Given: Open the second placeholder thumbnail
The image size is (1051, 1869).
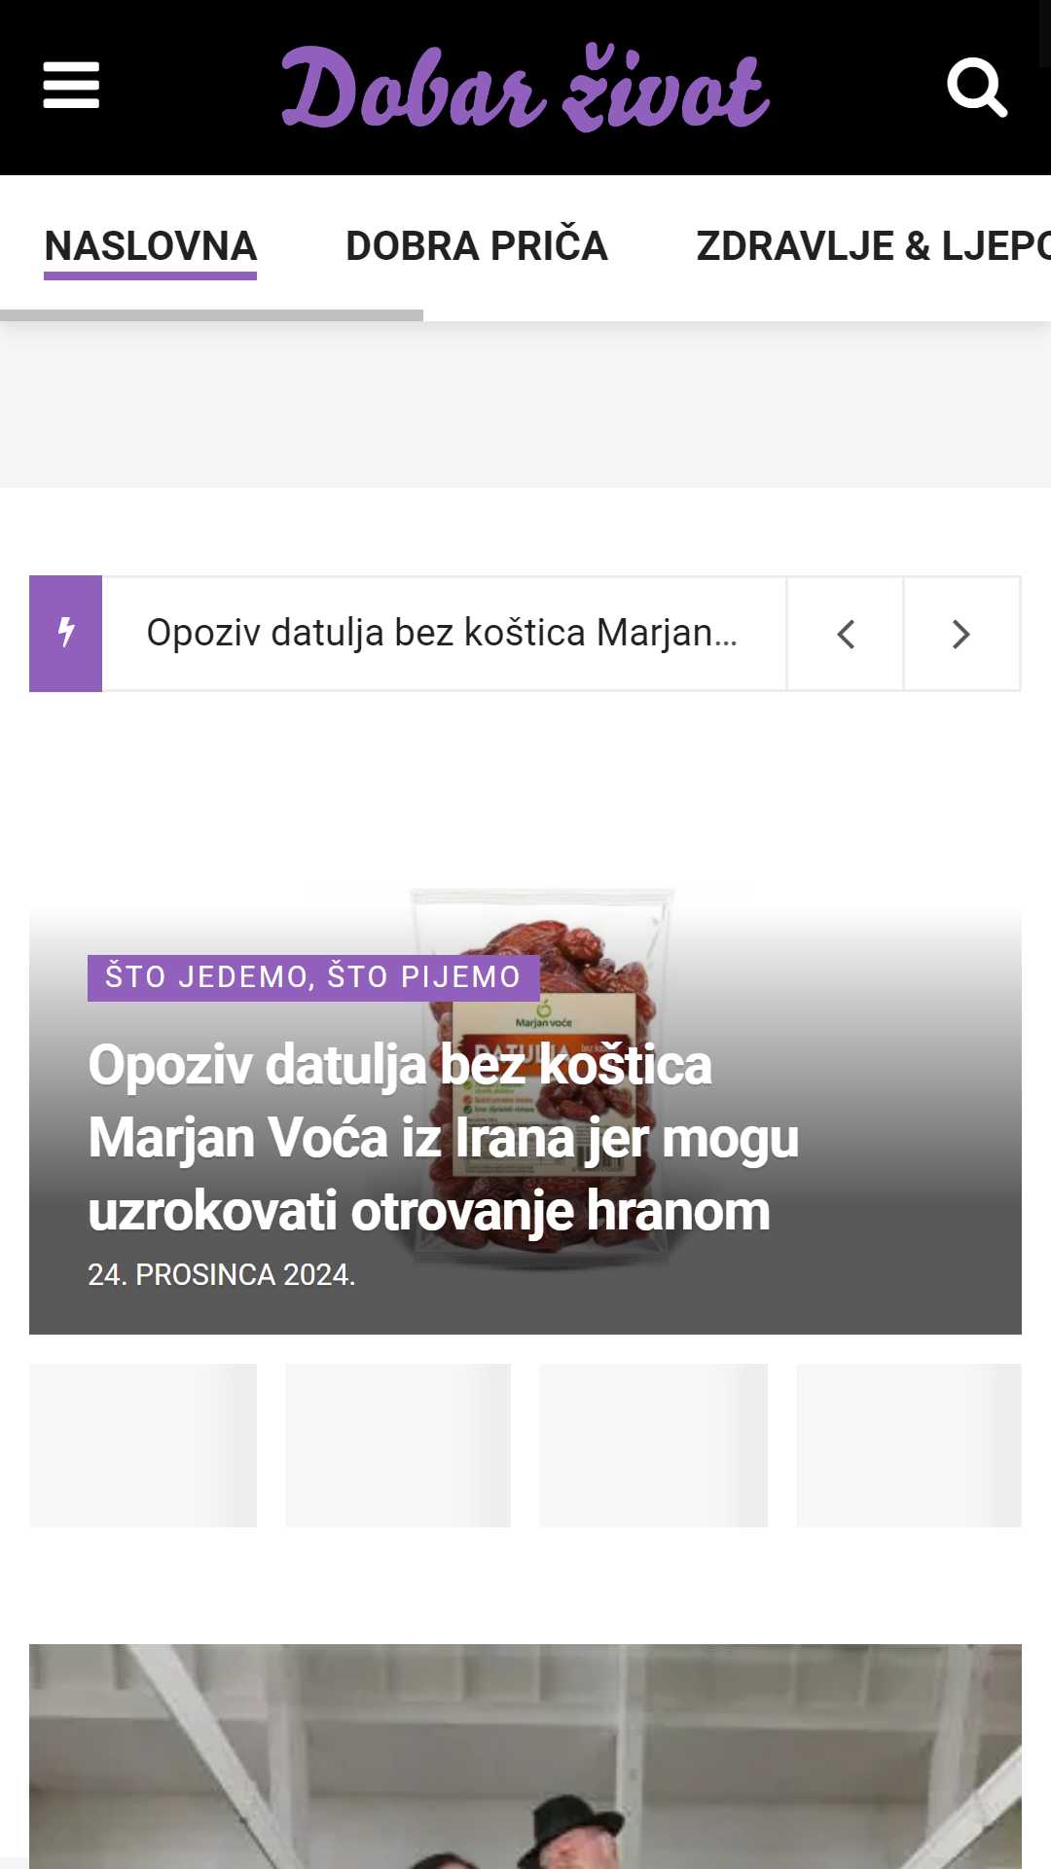Looking at the screenshot, I should click(398, 1446).
